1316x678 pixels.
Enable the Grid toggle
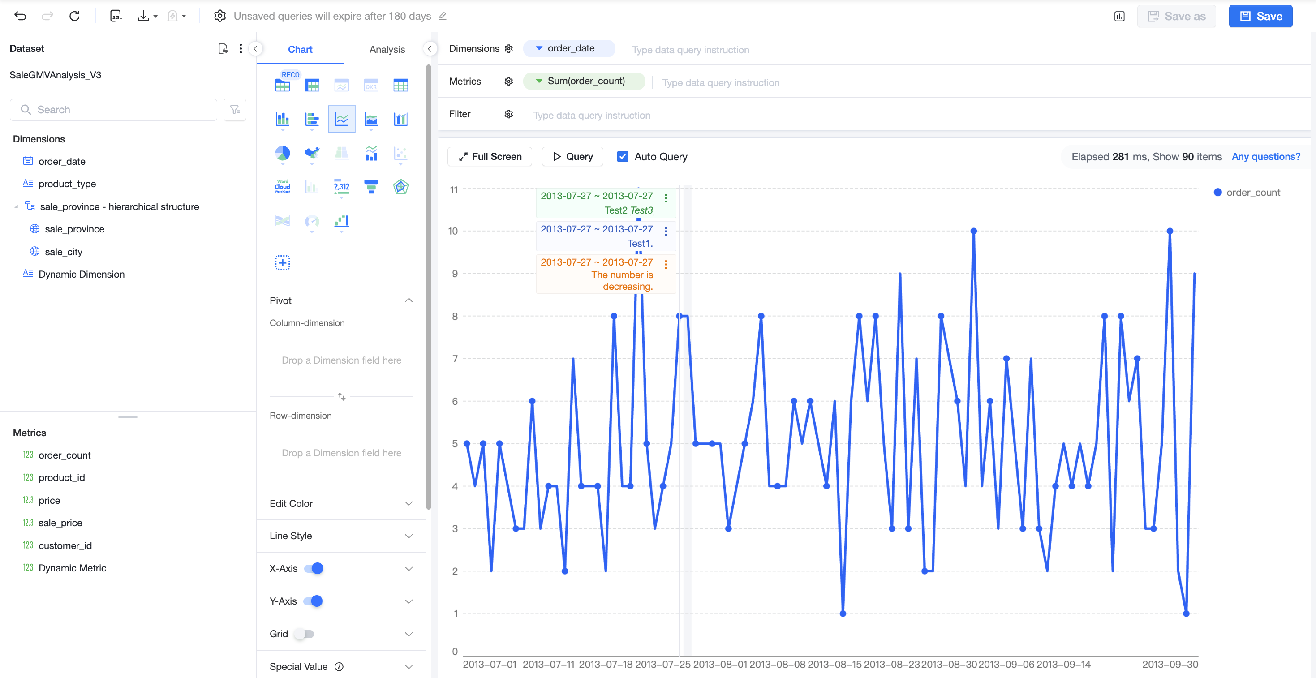pyautogui.click(x=304, y=634)
